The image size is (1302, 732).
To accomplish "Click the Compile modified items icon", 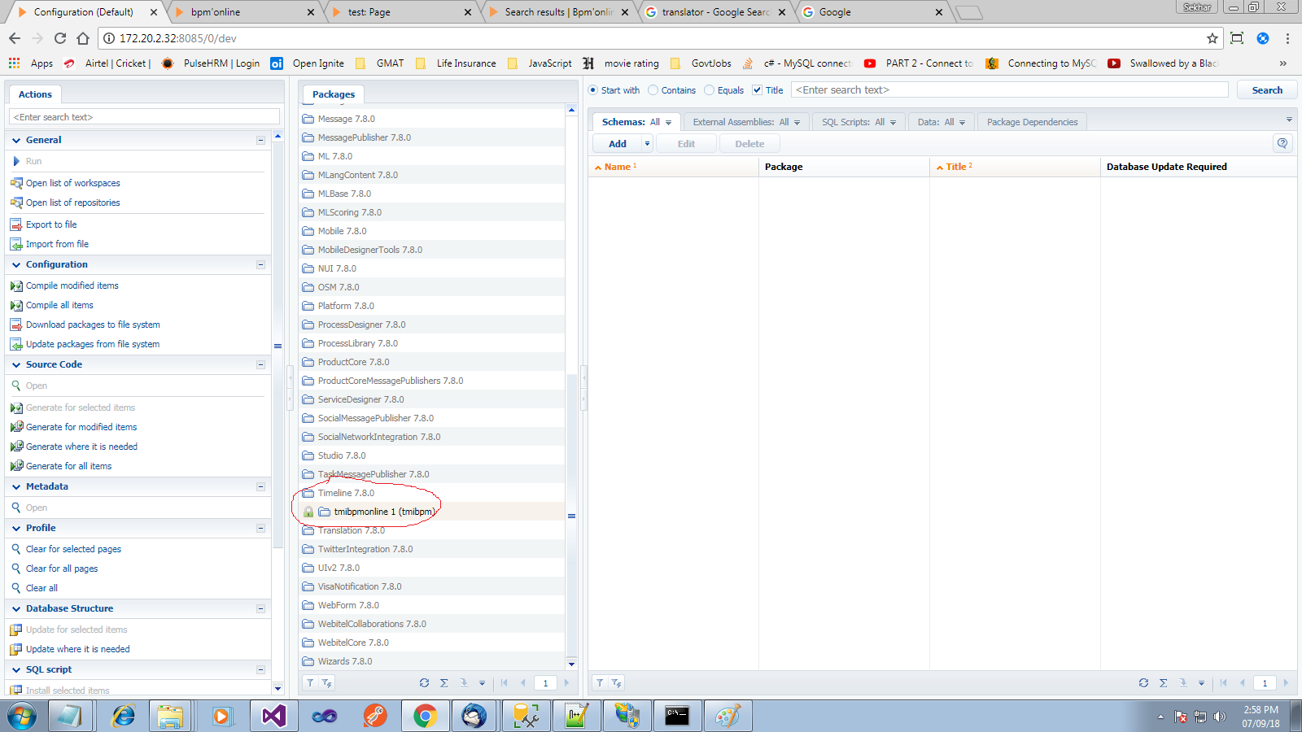I will coord(16,285).
